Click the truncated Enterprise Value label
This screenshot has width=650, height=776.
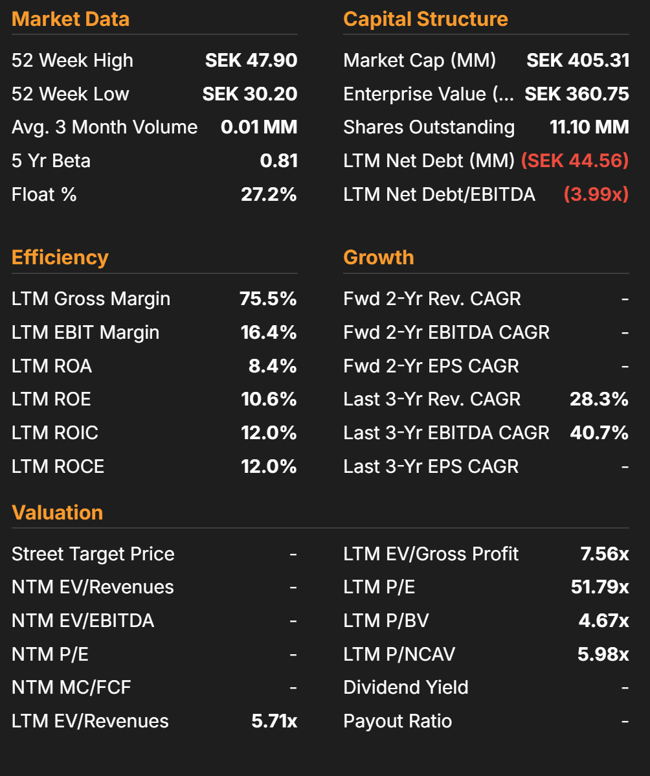pyautogui.click(x=429, y=94)
